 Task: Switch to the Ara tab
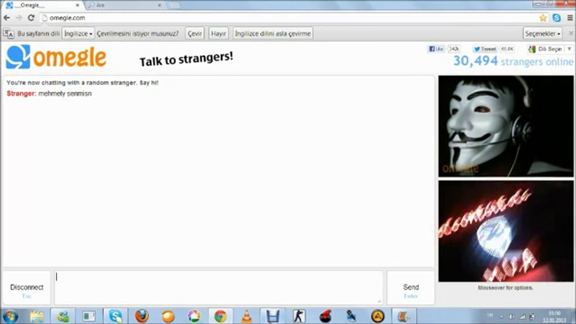[x=125, y=5]
